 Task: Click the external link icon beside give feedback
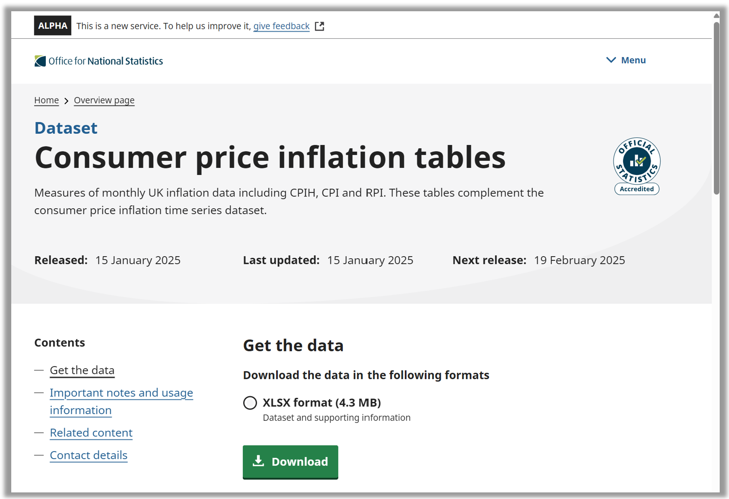coord(319,26)
